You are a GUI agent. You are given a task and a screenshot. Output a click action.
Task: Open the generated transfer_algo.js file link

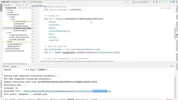67,91
